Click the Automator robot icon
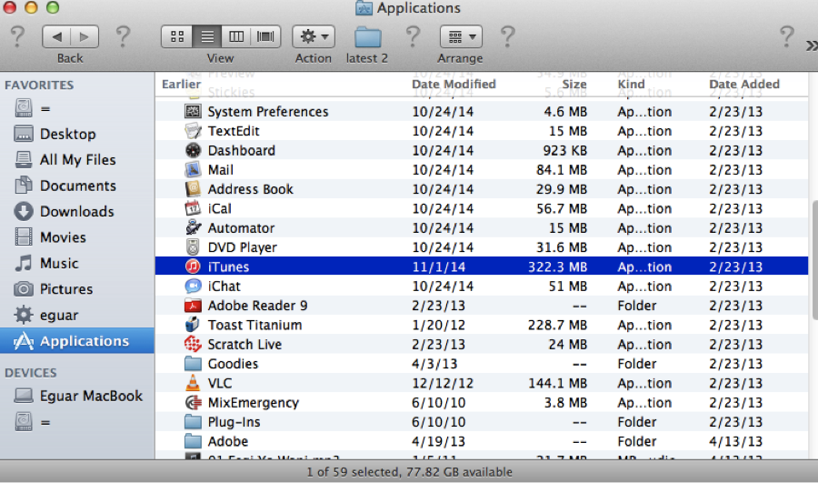The height and width of the screenshot is (483, 818). [193, 227]
